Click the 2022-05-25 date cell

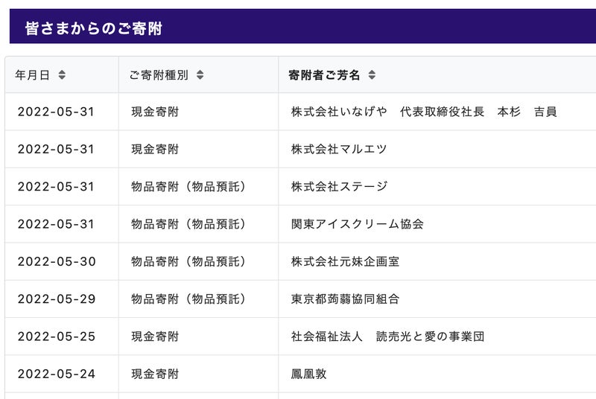pos(57,336)
